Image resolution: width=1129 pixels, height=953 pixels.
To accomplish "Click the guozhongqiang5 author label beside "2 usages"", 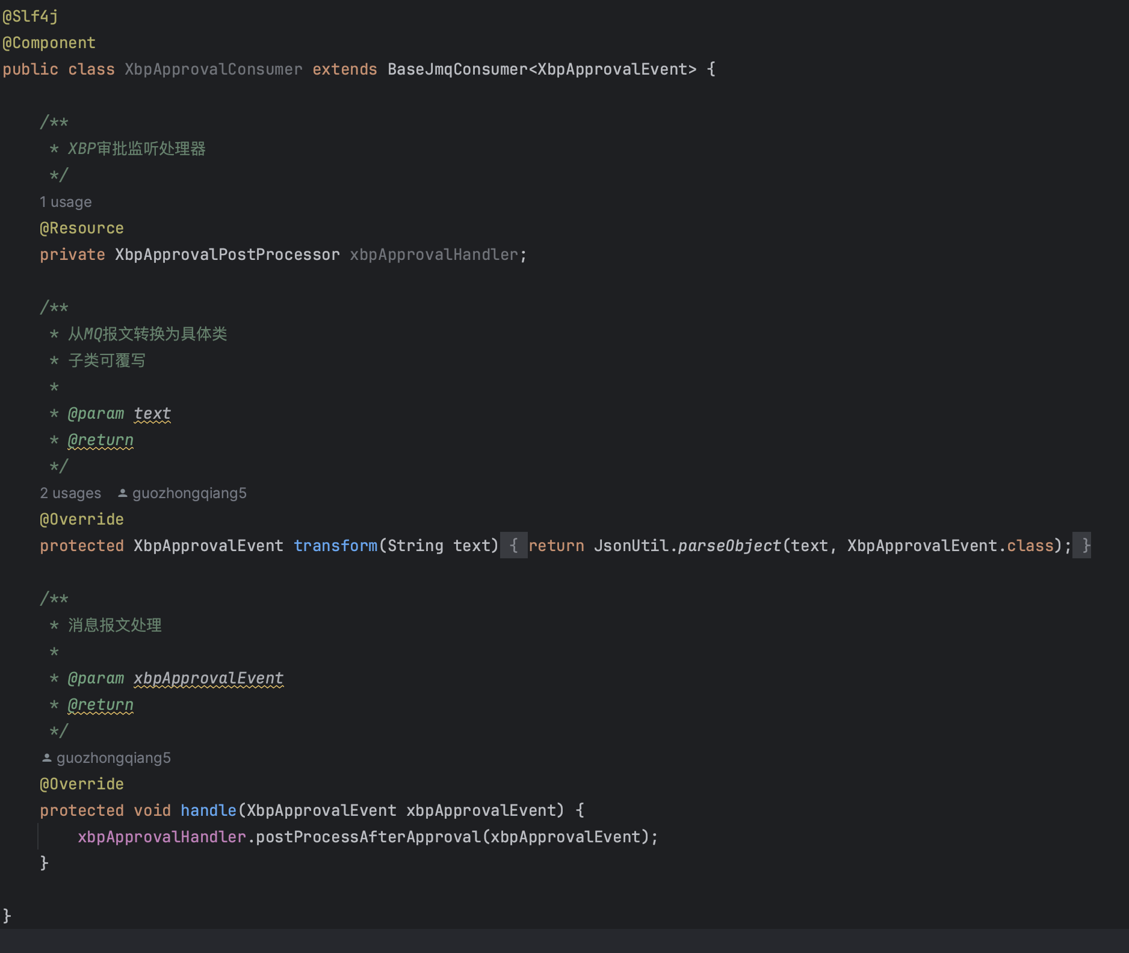I will 189,493.
